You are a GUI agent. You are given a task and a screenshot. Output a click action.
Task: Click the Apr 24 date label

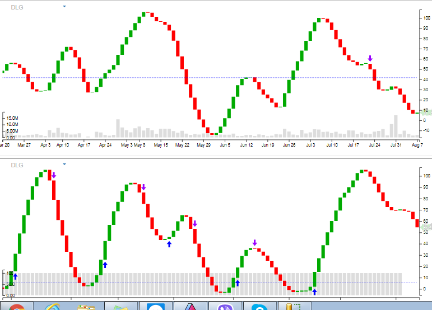click(x=105, y=145)
